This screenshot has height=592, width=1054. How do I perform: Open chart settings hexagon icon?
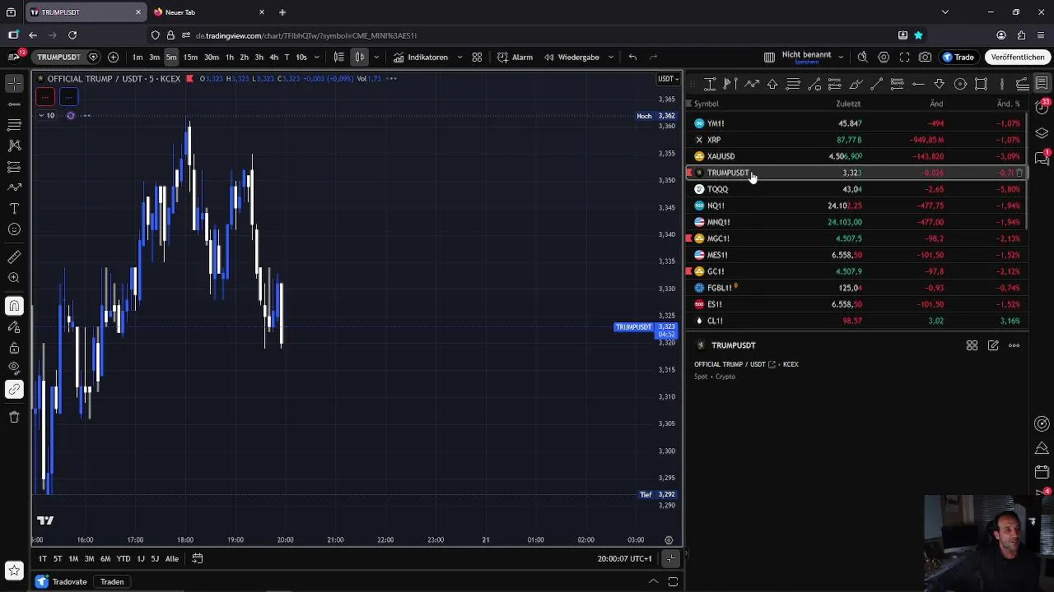884,57
